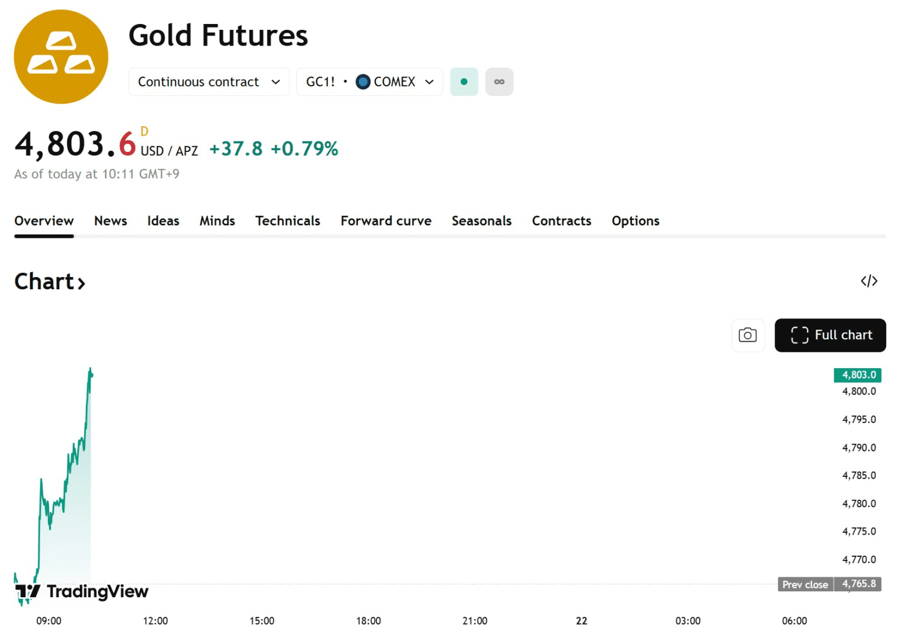Click the 4,803.0 current price label

pyautogui.click(x=858, y=375)
